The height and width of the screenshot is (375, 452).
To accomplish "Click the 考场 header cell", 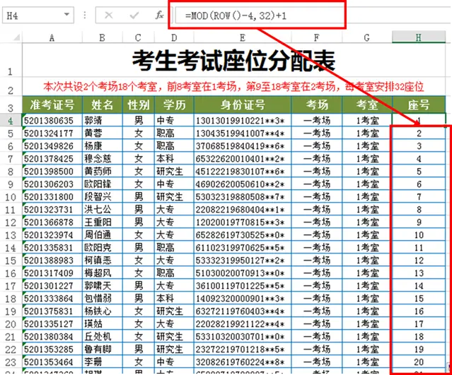I will point(316,105).
